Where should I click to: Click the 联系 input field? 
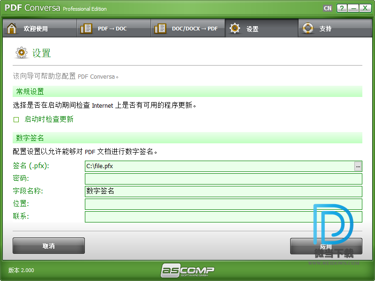point(224,217)
